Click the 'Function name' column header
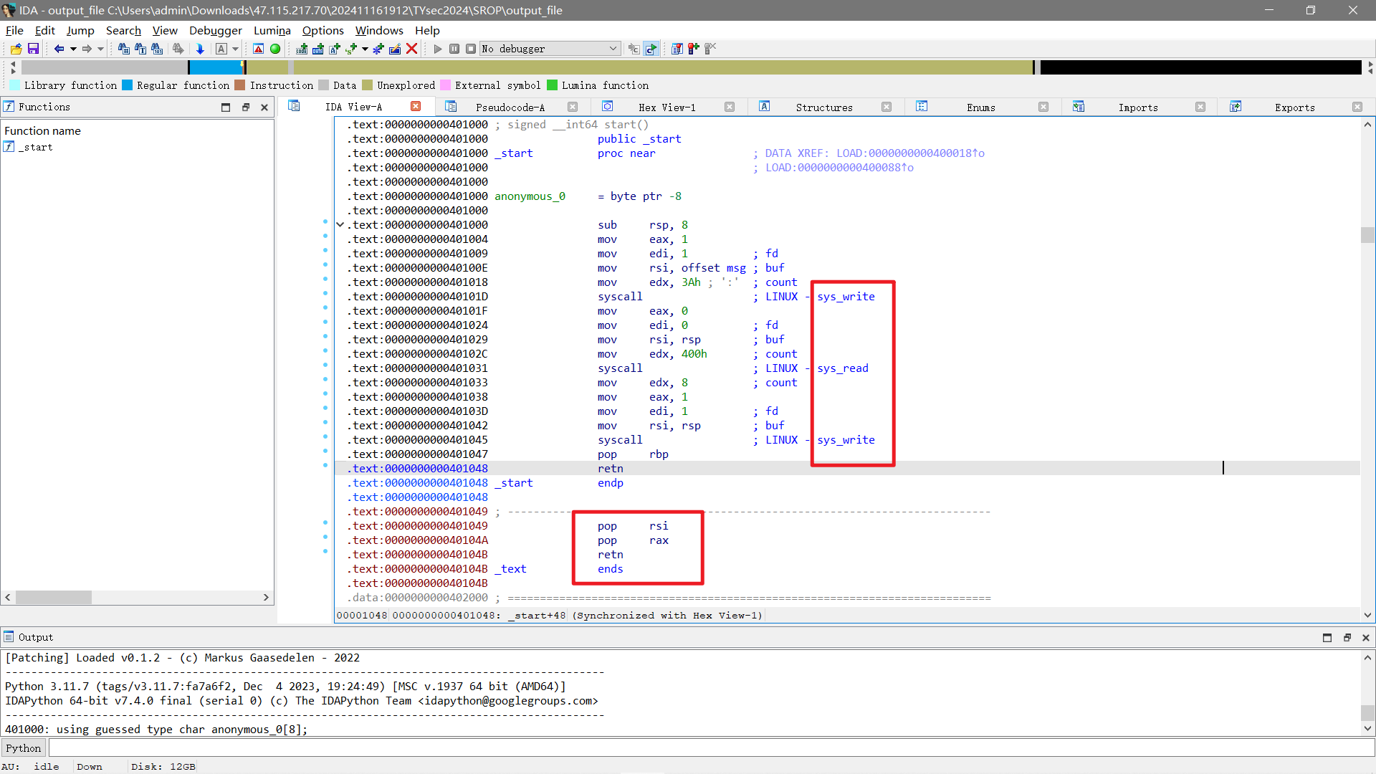 click(42, 130)
